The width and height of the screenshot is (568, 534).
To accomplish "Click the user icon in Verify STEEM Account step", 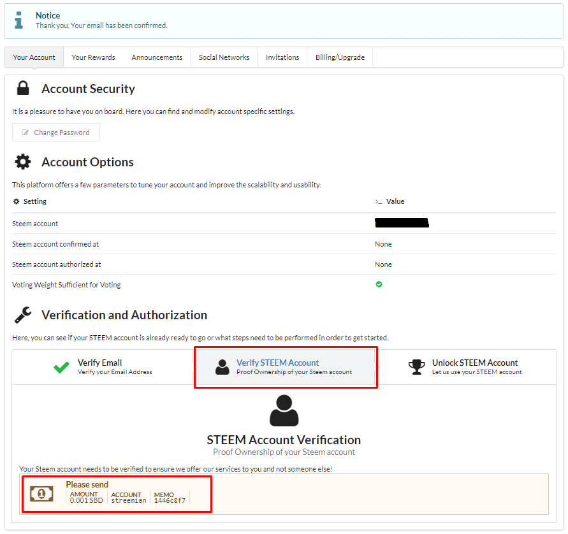I will tap(222, 367).
